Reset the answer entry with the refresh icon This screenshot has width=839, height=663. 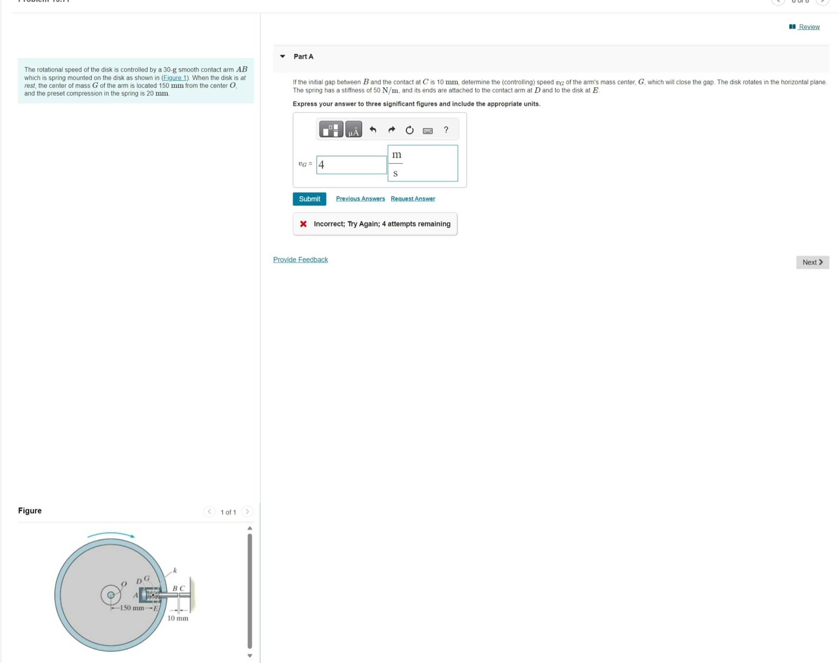tap(409, 130)
